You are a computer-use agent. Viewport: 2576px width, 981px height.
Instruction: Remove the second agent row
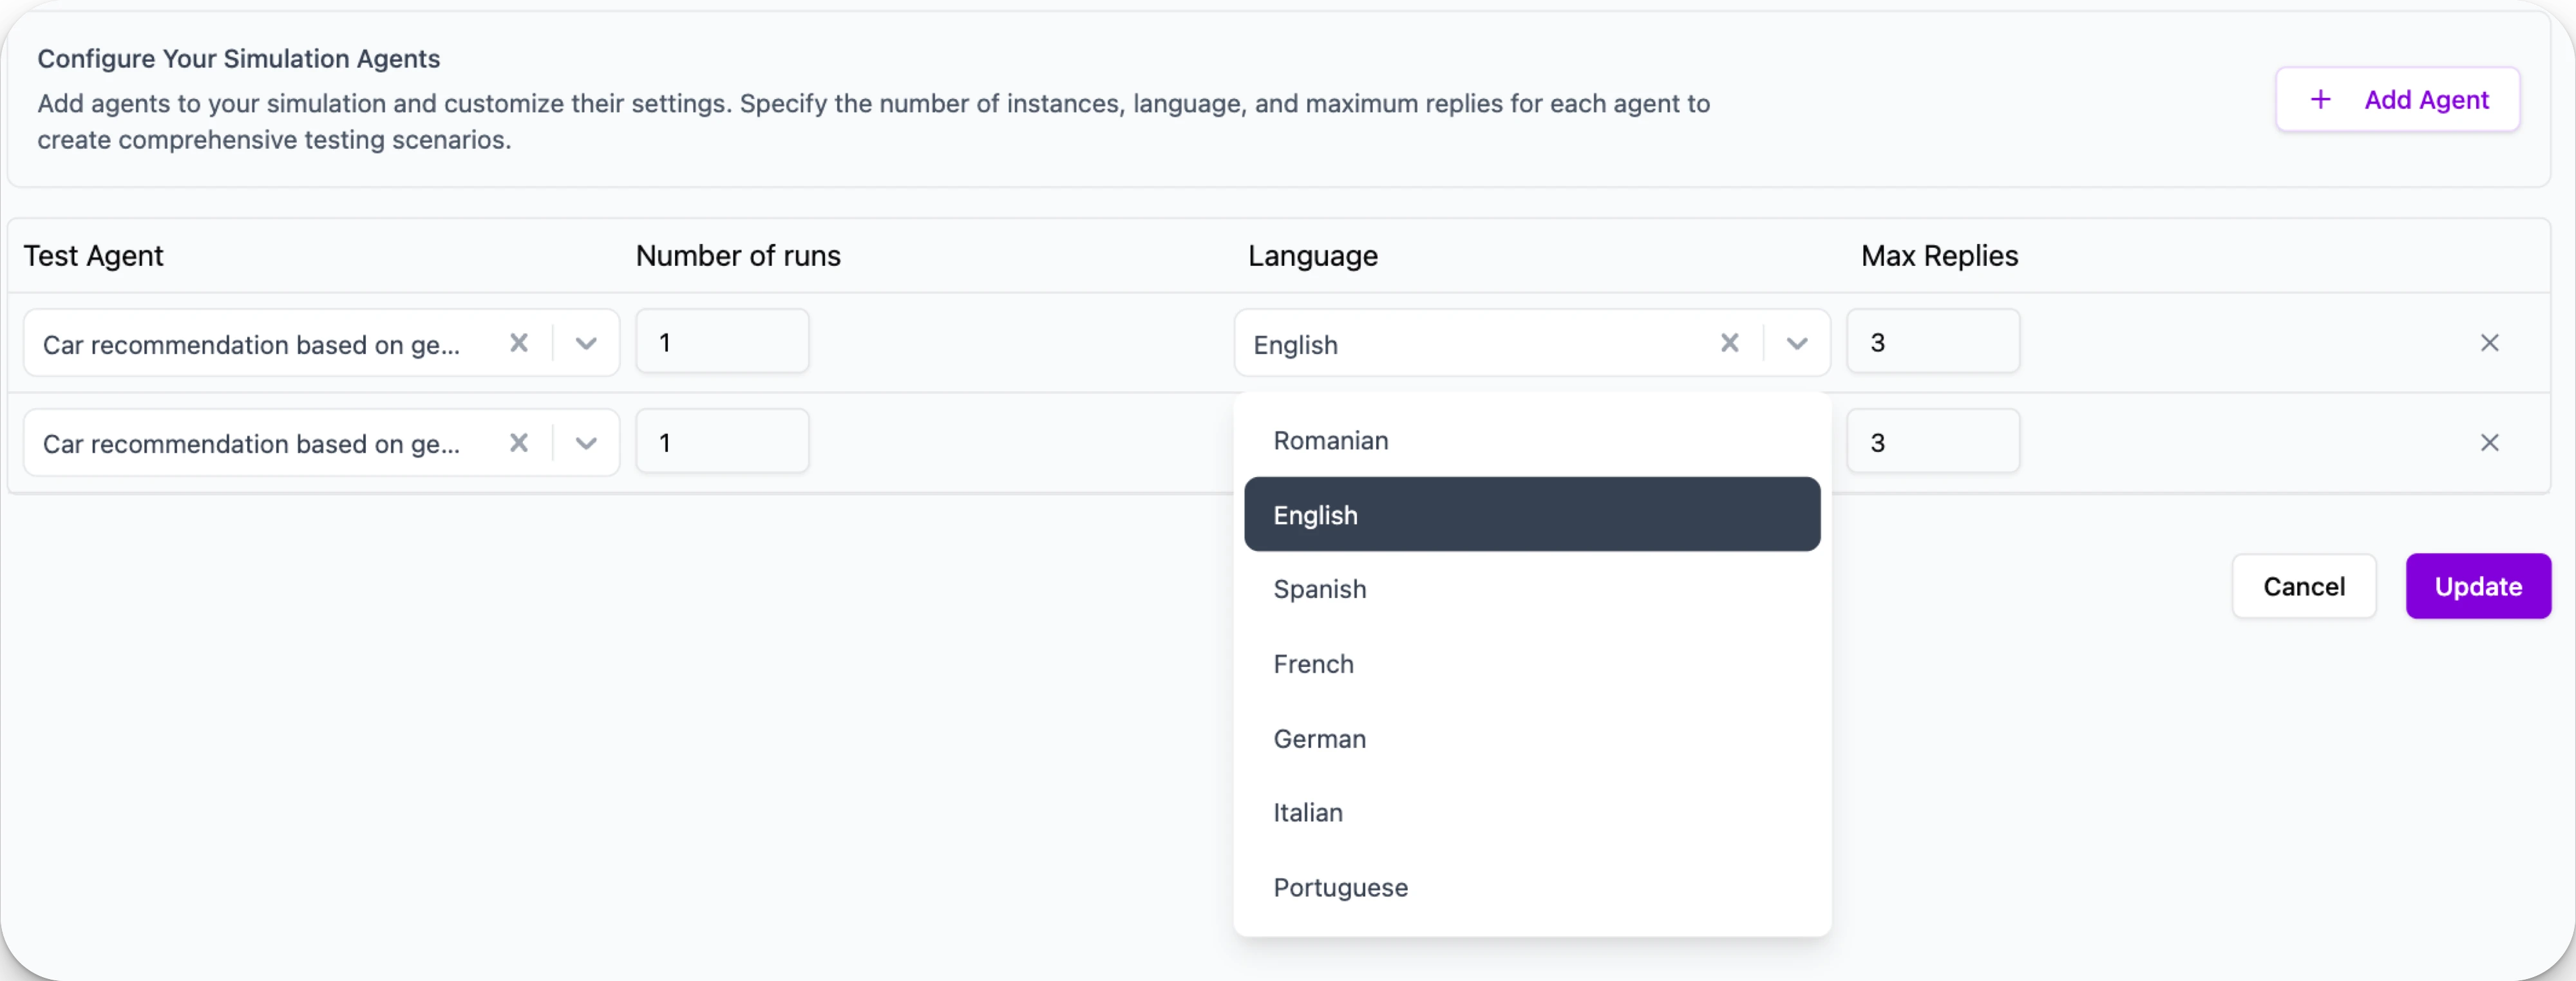2489,442
